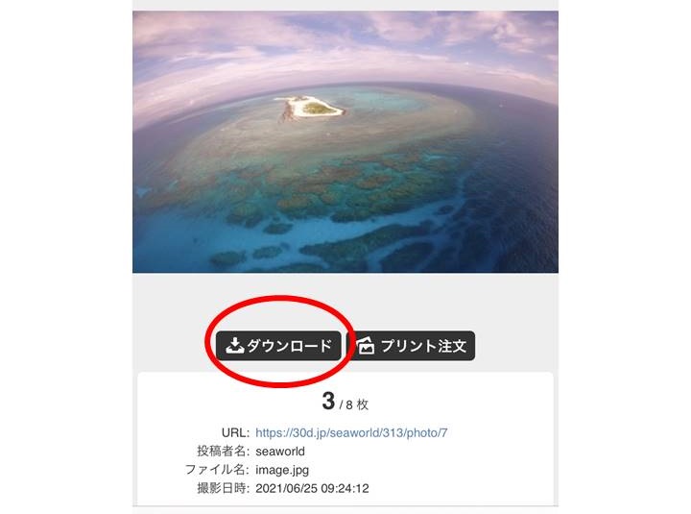Open the 30d.jp/seaworld/313/photo/7 link

click(351, 432)
